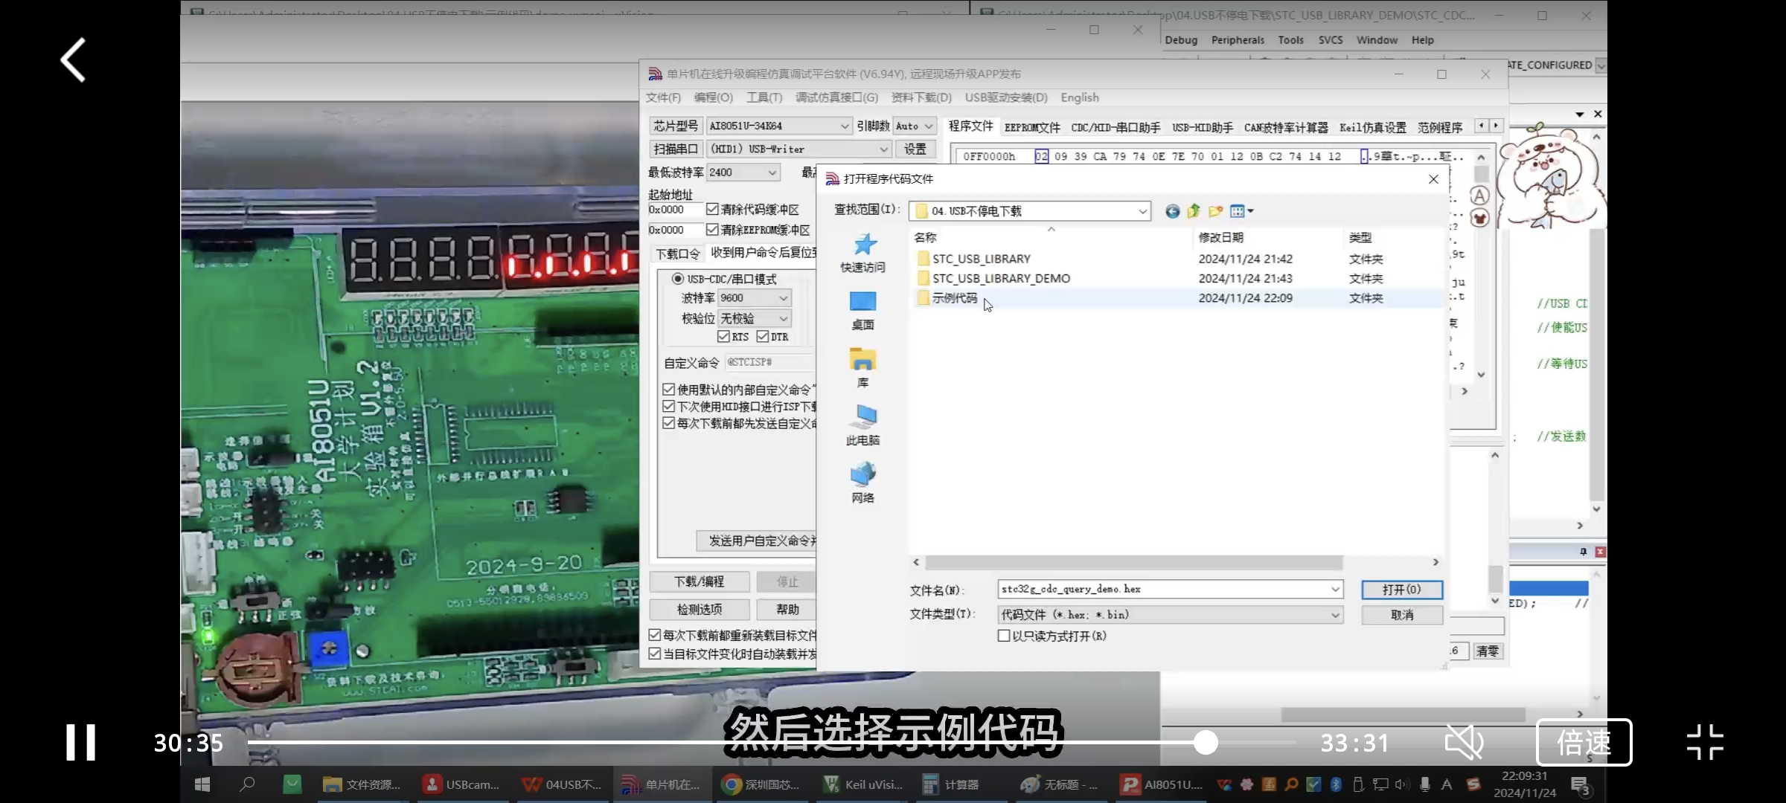The width and height of the screenshot is (1786, 803).
Task: Toggle 当目标文件变化时自动装载 checkbox
Action: (654, 654)
